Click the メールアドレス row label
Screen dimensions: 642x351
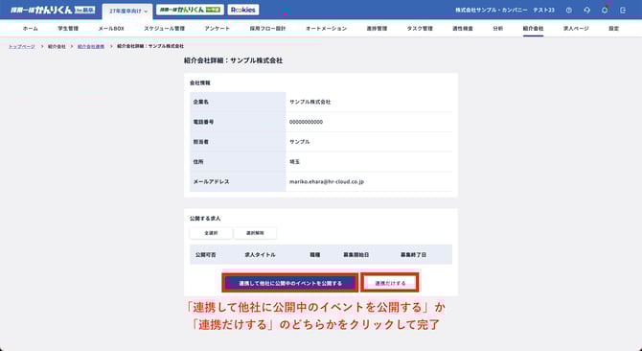[x=211, y=181]
